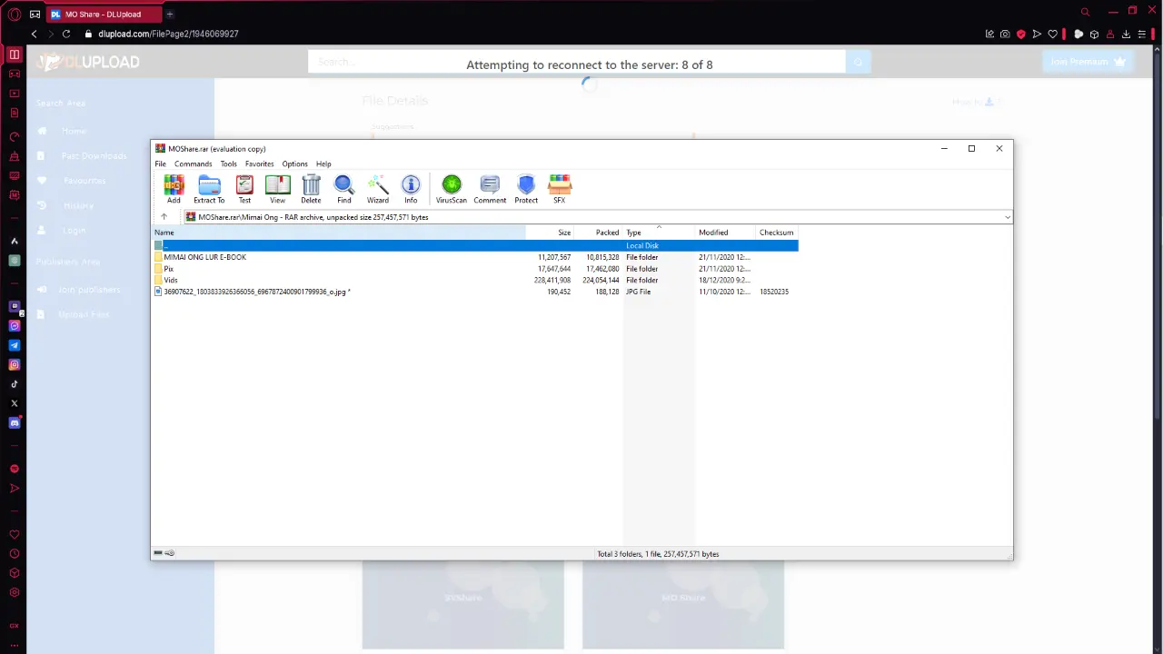Select the parent directory ".." row
This screenshot has height=654, width=1163.
pyautogui.click(x=476, y=245)
